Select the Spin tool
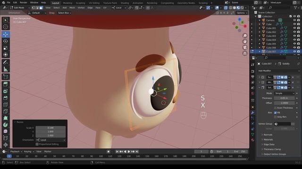The image size is (302, 169). pos(6,125)
